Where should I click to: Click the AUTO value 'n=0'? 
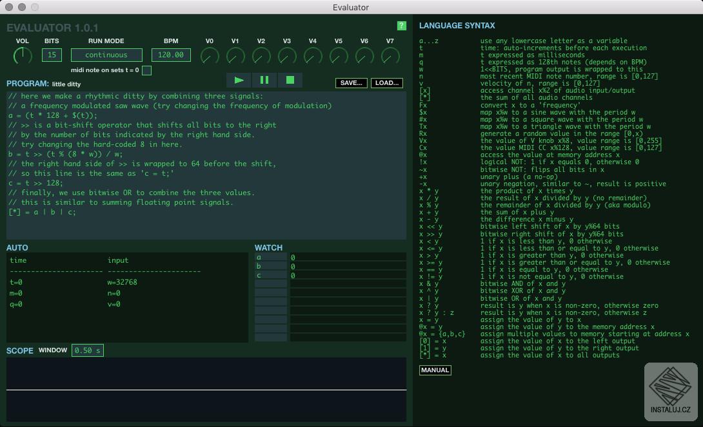114,293
